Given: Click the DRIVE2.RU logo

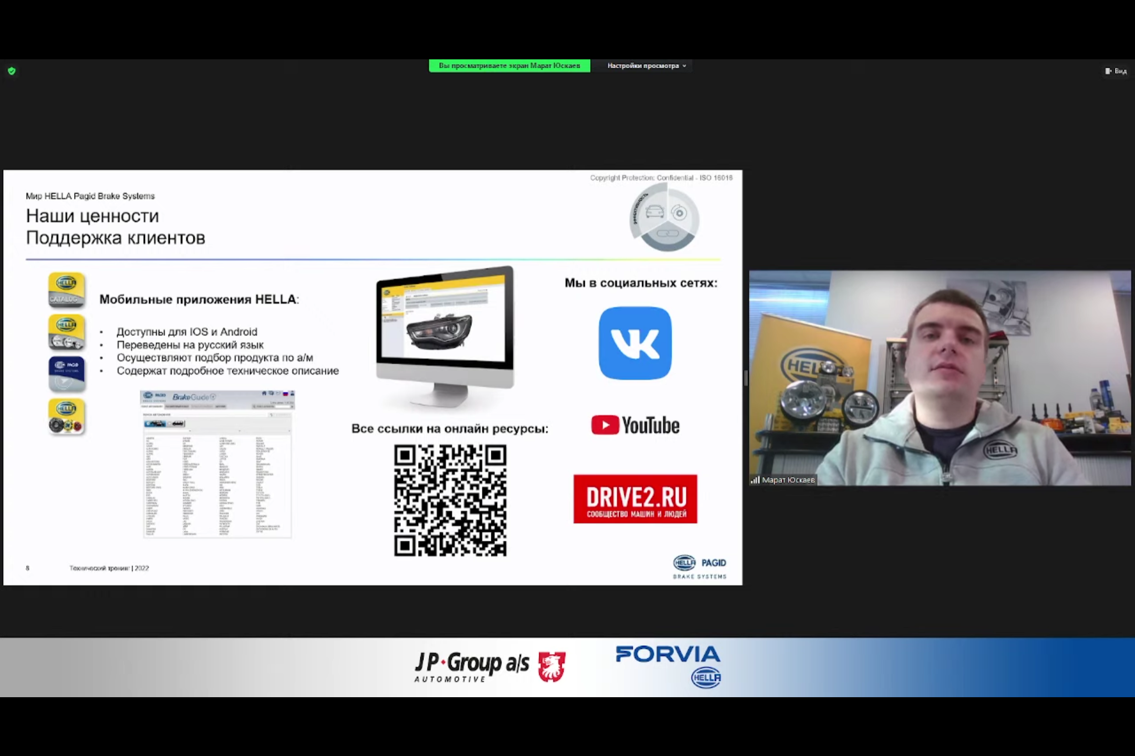Looking at the screenshot, I should pyautogui.click(x=635, y=499).
